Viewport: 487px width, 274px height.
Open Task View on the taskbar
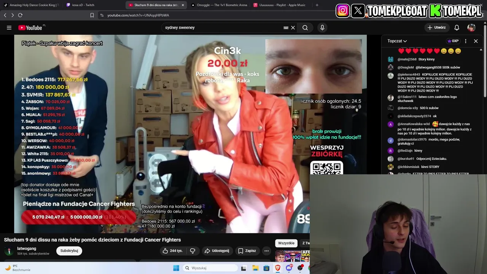[x=243, y=268]
